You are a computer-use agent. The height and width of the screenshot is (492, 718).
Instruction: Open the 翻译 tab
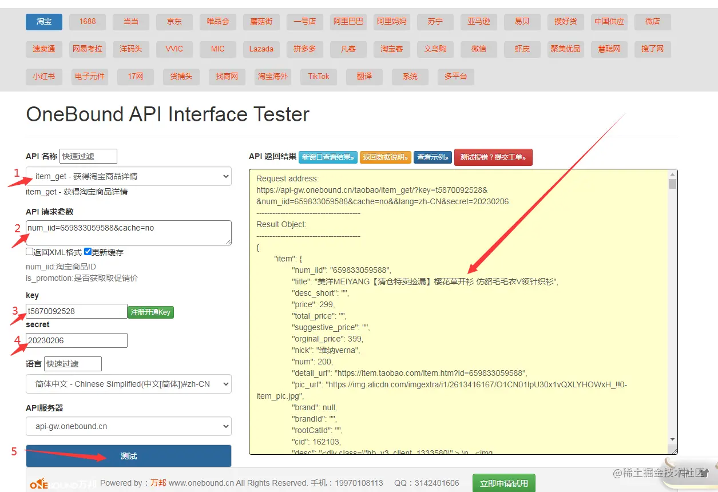(364, 77)
